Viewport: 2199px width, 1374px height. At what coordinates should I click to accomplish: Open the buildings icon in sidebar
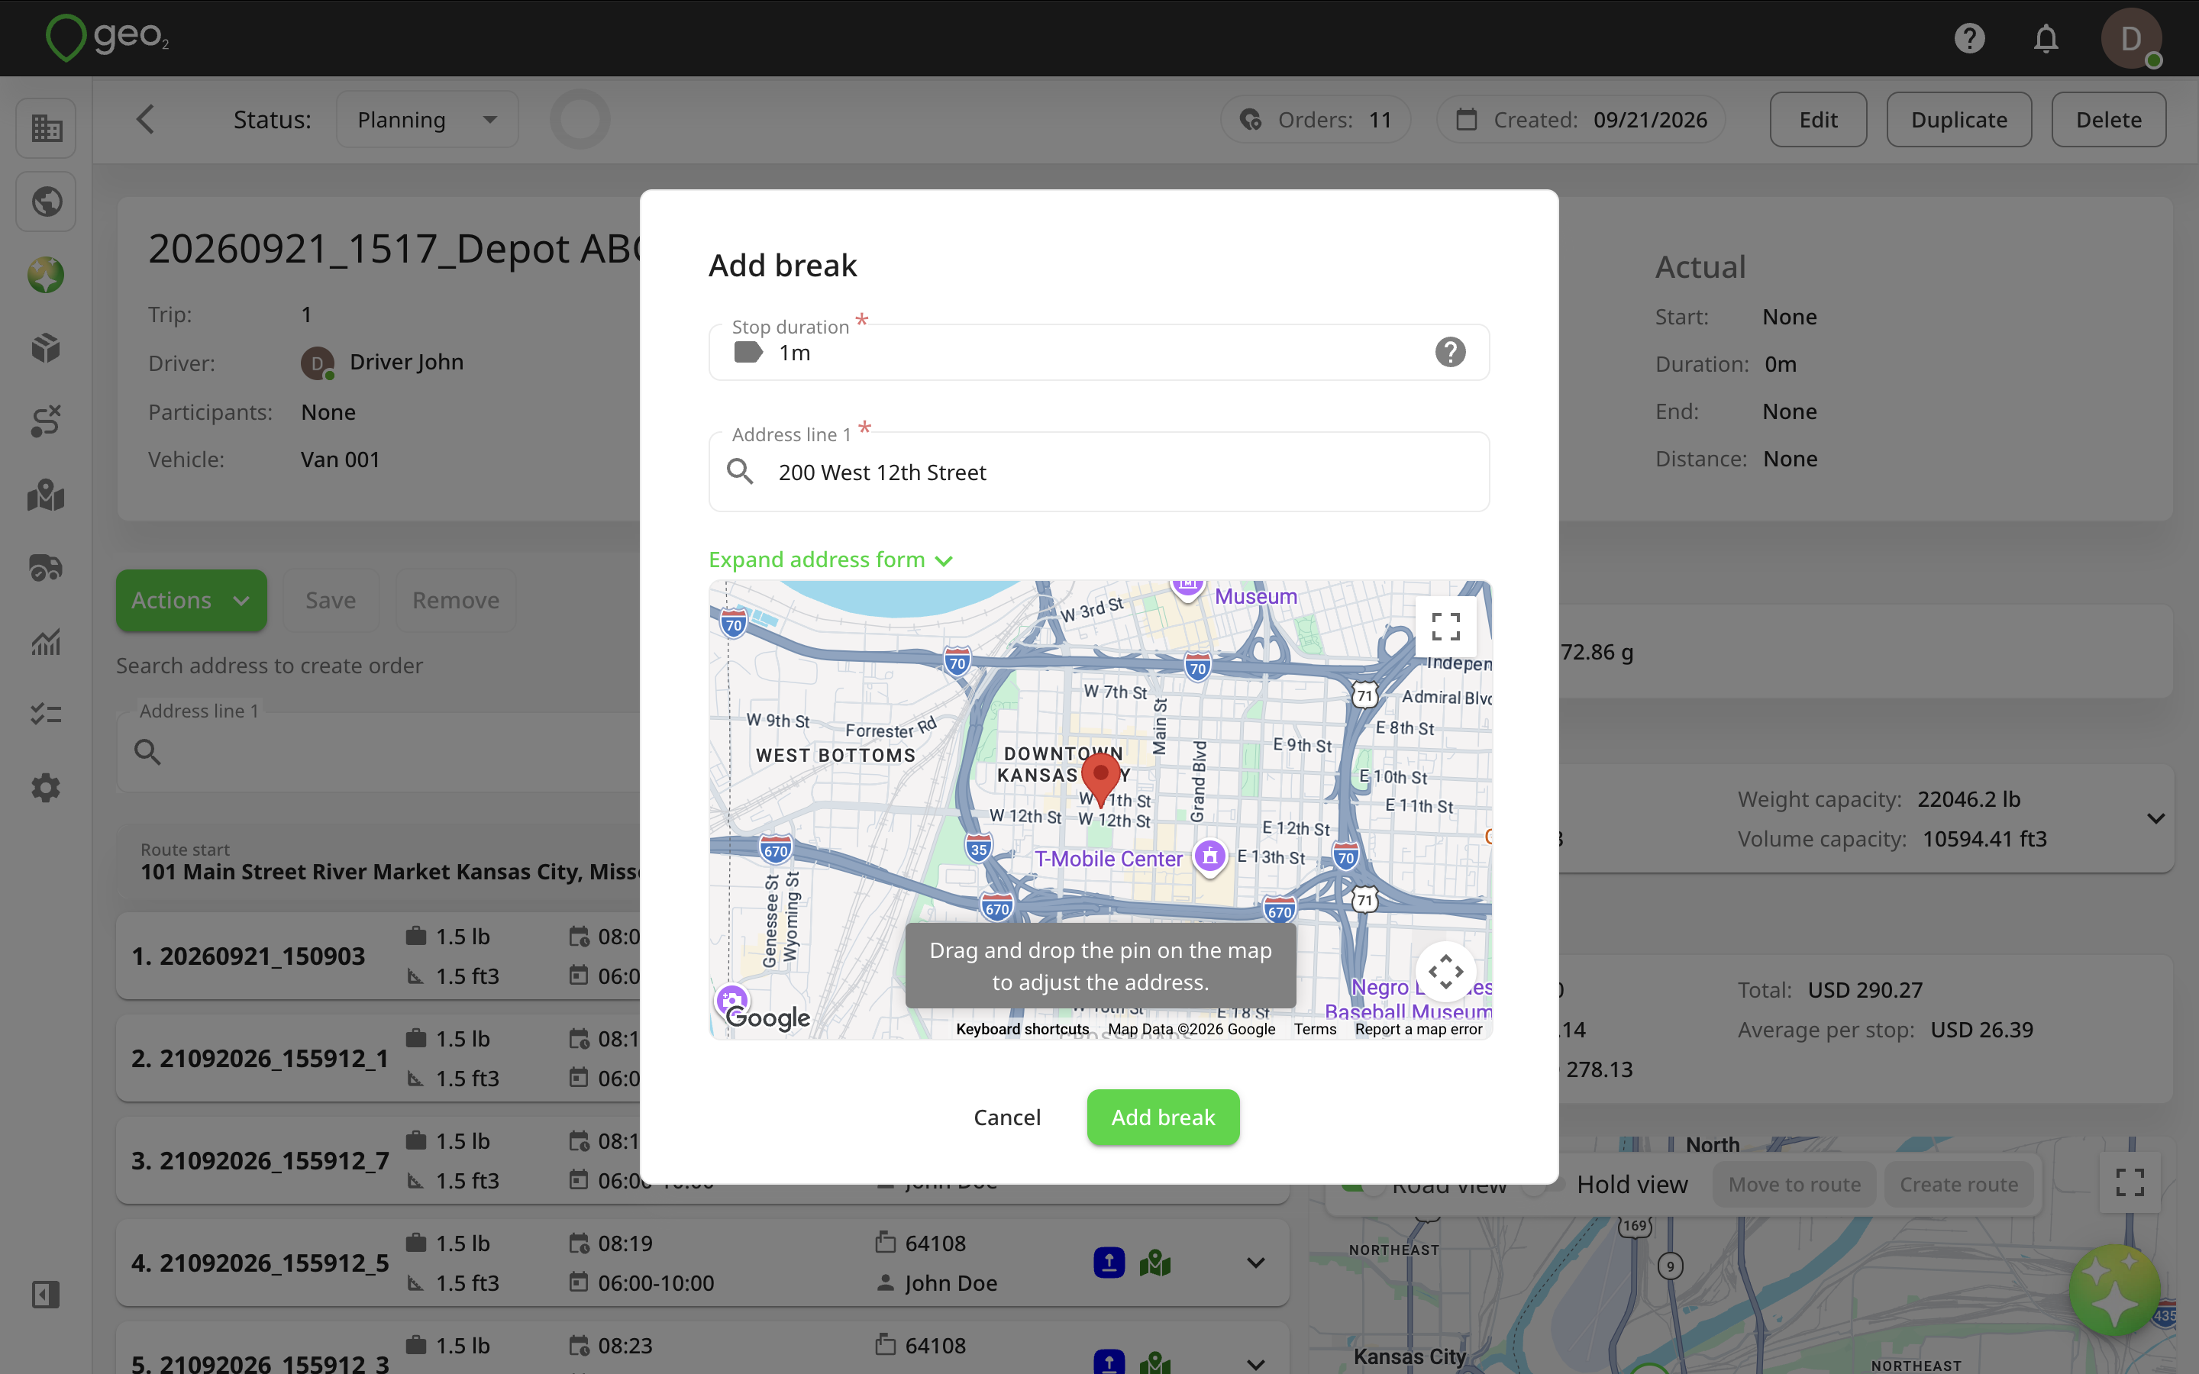[46, 128]
